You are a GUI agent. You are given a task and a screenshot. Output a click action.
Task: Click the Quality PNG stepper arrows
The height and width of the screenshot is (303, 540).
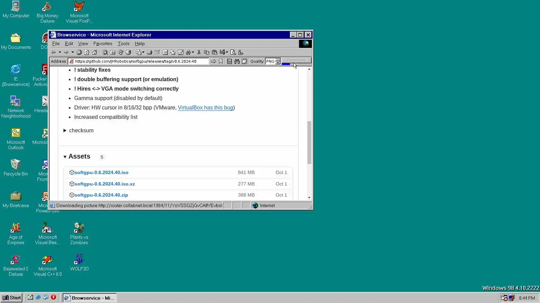click(278, 61)
